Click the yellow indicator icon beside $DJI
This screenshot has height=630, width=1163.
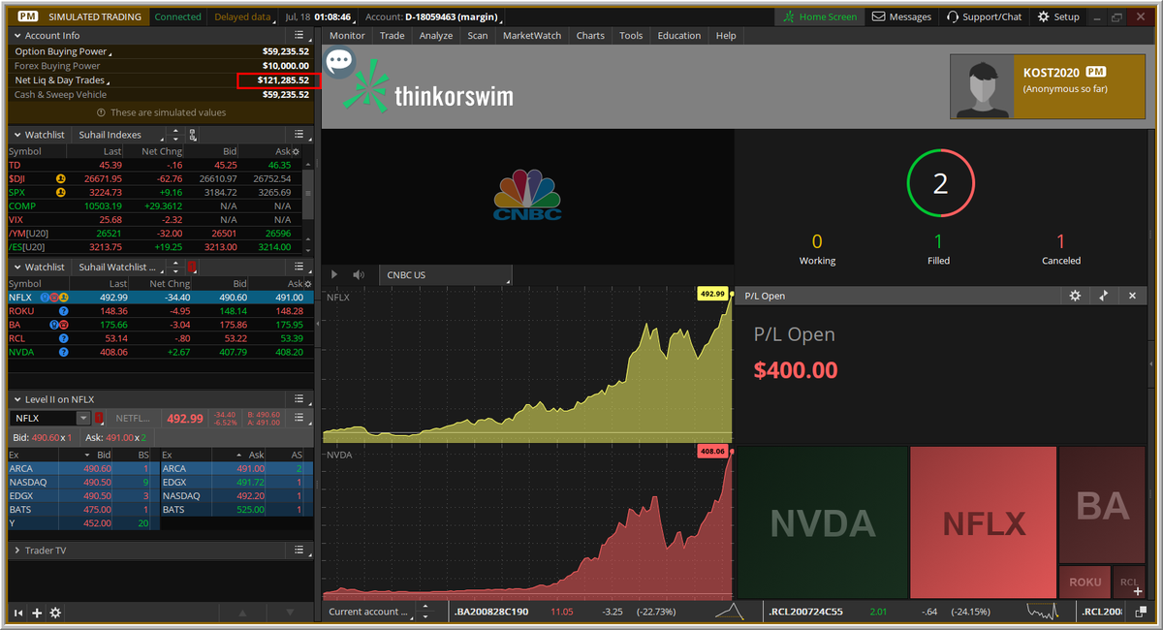pos(60,178)
